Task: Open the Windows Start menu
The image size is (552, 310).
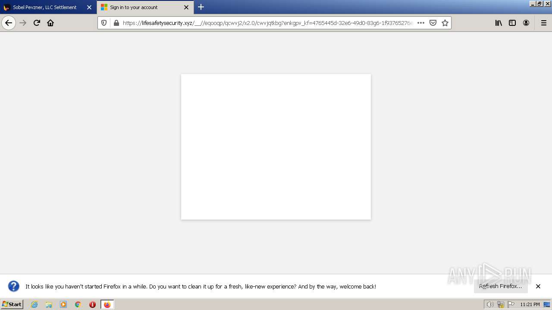Action: coord(12,304)
